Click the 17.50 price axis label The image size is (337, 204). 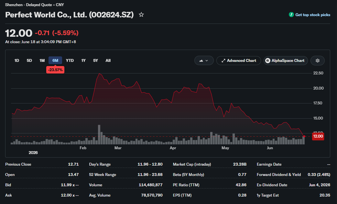pos(318,103)
